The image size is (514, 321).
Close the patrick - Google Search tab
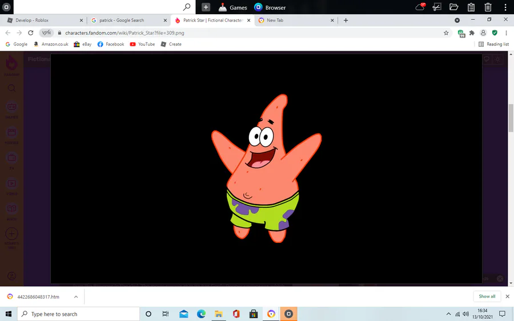coord(165,21)
